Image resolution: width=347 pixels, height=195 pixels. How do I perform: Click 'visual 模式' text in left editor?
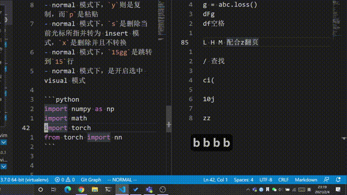[65, 81]
